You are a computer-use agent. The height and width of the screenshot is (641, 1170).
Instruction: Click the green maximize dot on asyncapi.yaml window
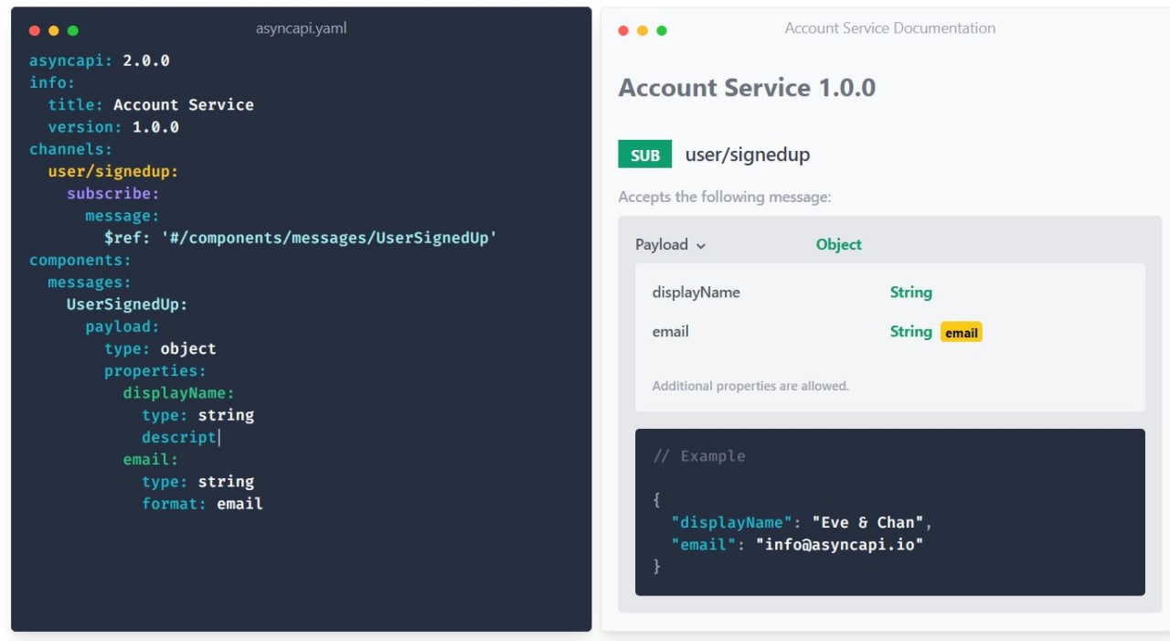pos(73,30)
